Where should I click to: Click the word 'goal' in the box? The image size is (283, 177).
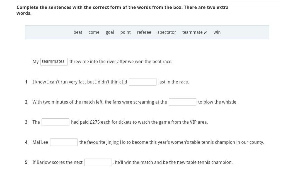(x=110, y=33)
